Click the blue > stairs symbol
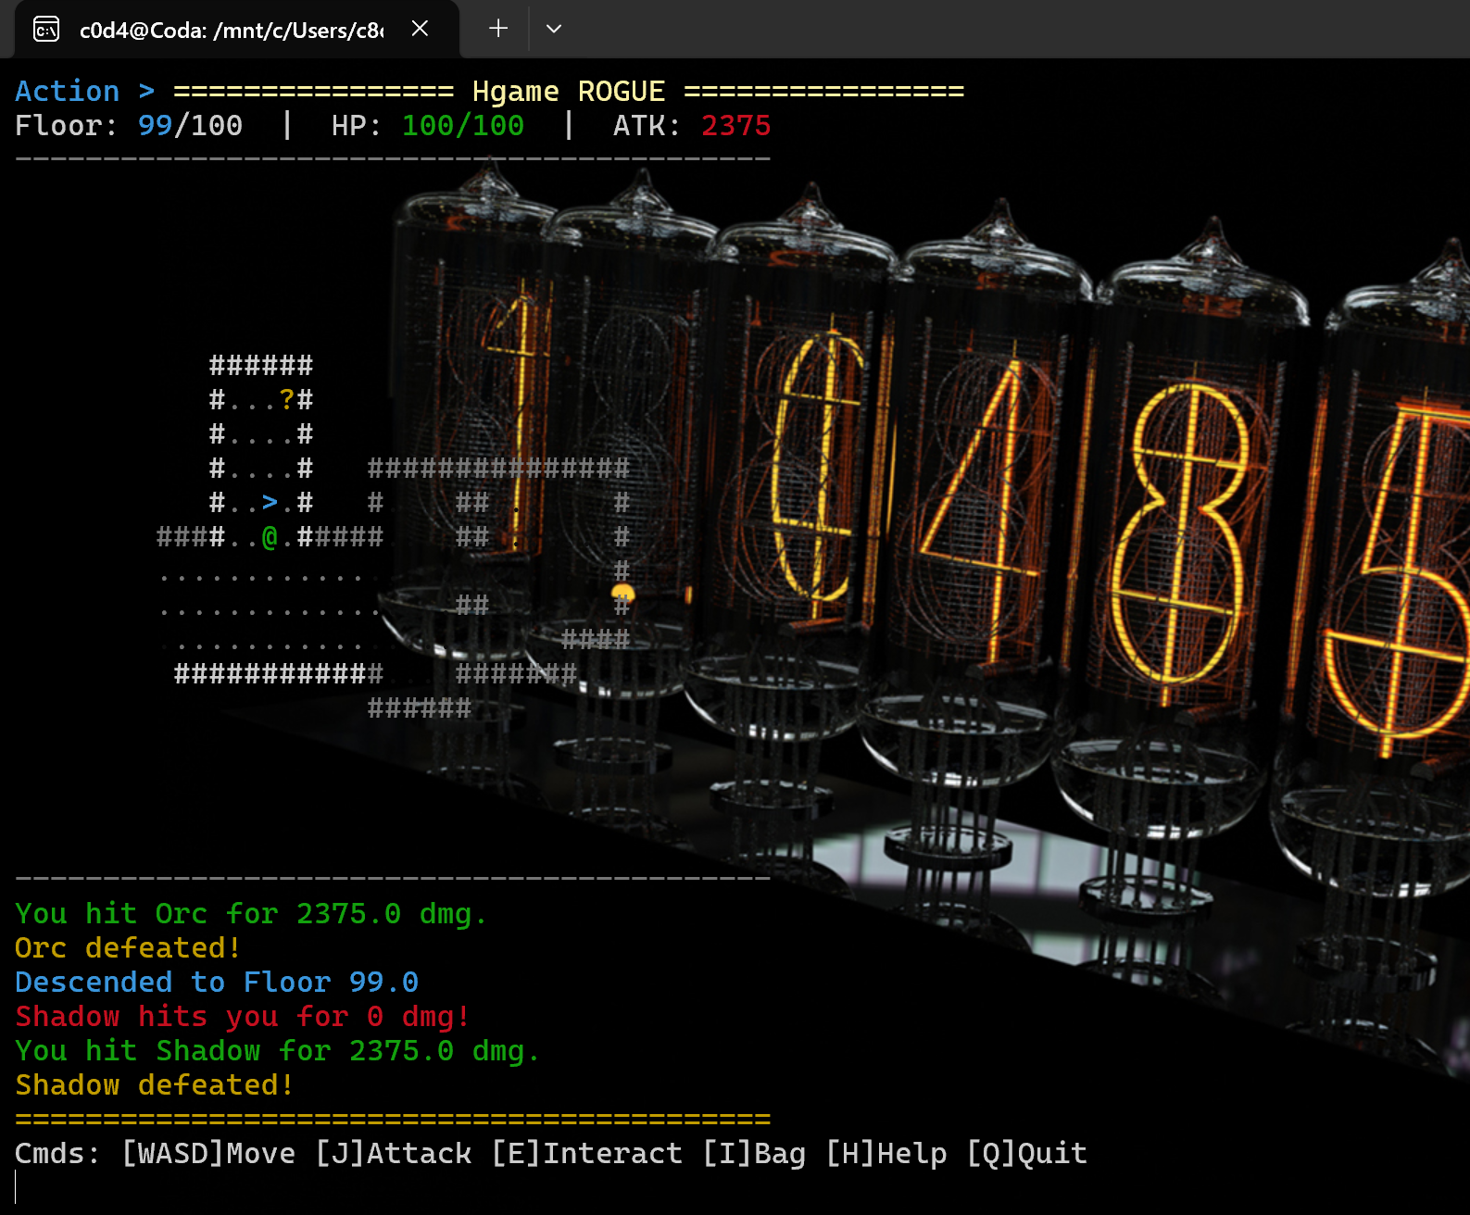This screenshot has height=1215, width=1470. (270, 503)
